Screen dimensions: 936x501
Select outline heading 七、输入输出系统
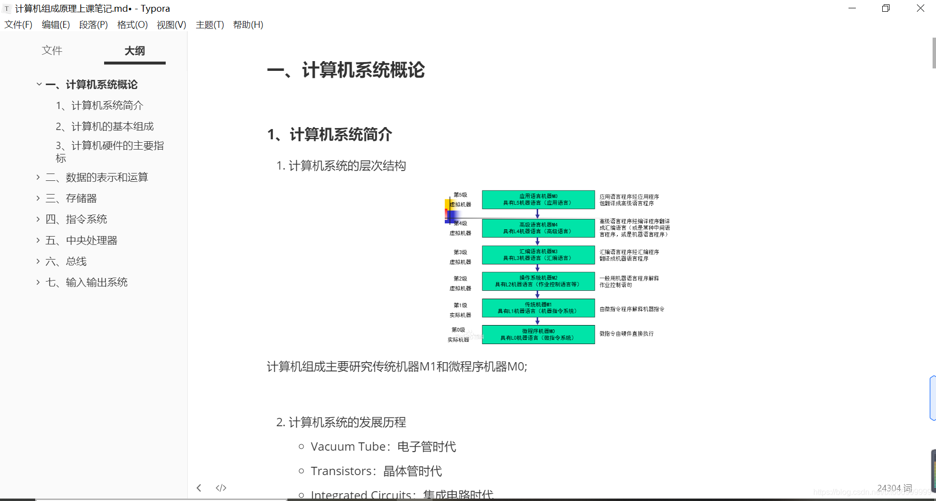[x=87, y=282]
